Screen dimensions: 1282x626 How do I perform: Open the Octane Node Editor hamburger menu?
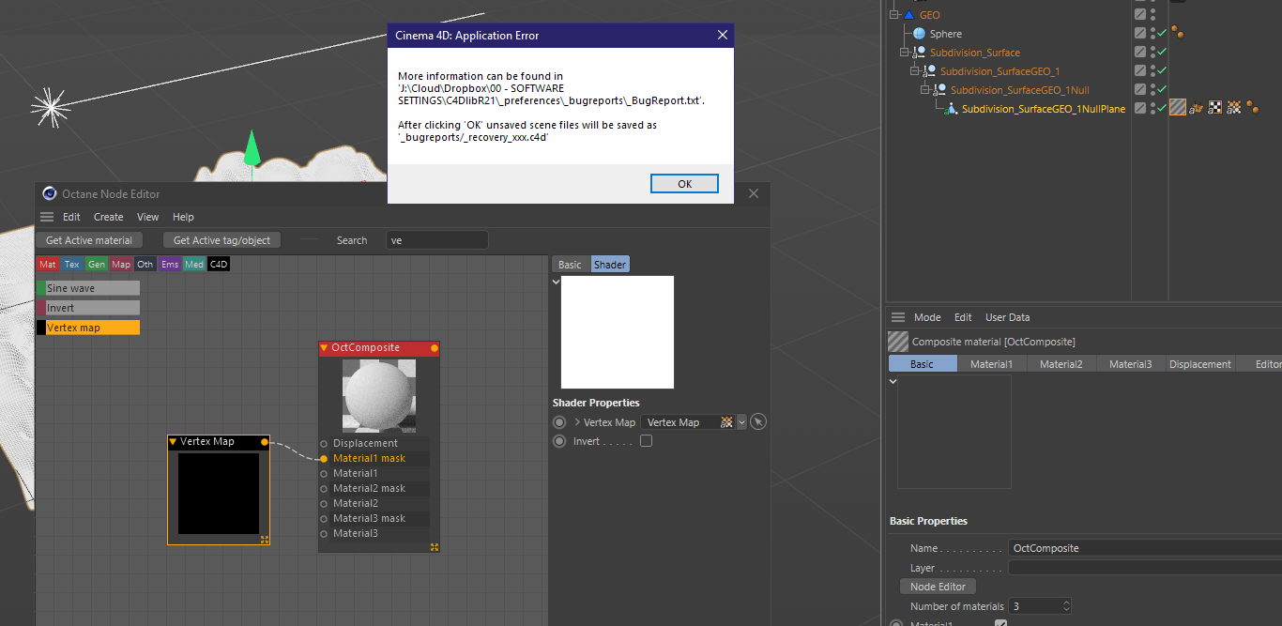47,217
